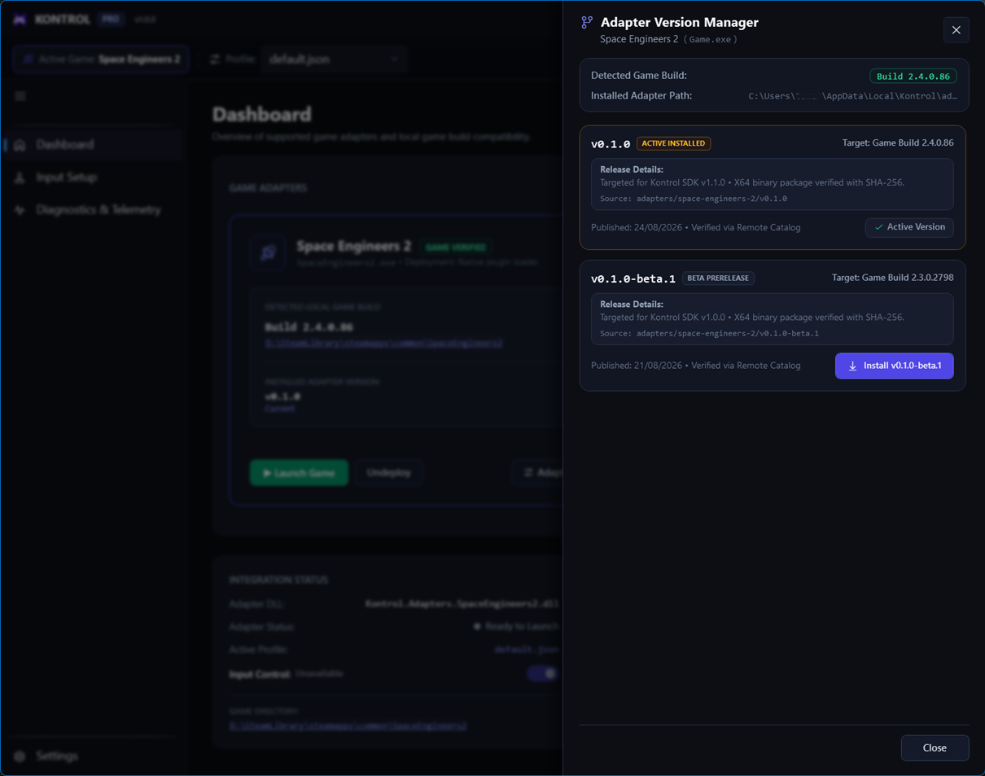The image size is (985, 776).
Task: Click the Published: 24/08/2026 line
Action: 695,227
